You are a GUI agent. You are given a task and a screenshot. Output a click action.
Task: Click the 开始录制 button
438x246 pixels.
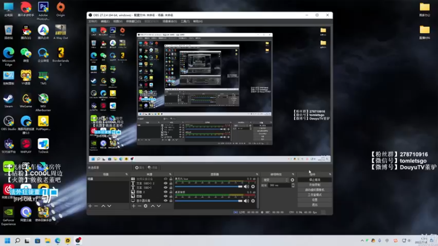point(314,185)
